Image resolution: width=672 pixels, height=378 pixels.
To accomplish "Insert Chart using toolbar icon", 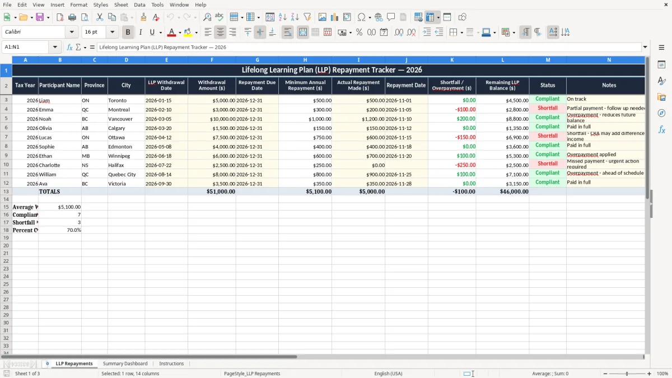I will click(335, 17).
